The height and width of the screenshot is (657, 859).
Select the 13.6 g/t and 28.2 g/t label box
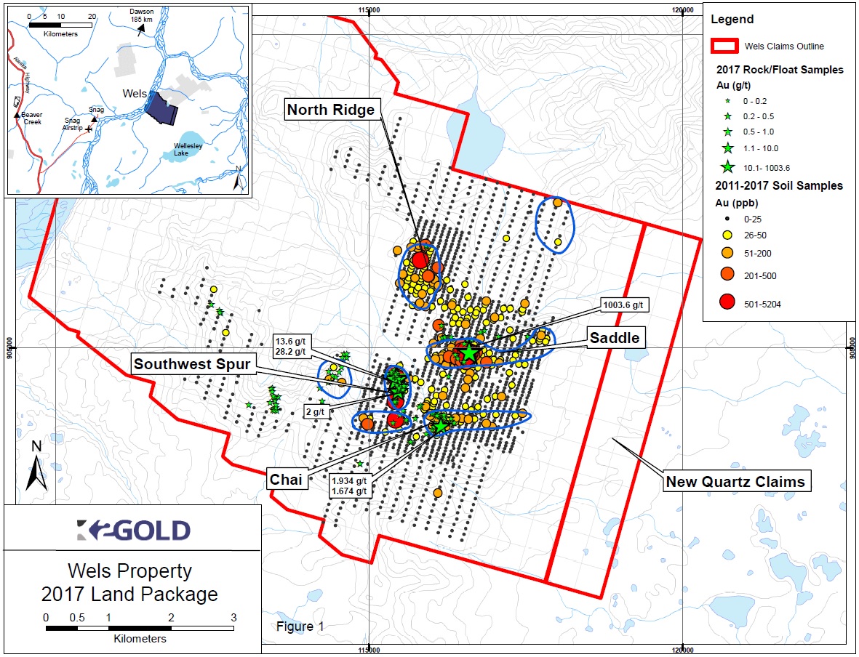click(290, 347)
